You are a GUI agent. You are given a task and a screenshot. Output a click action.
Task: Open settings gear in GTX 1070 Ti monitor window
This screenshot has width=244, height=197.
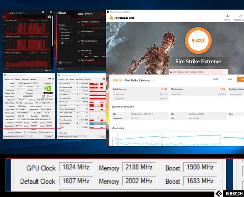[43, 12]
